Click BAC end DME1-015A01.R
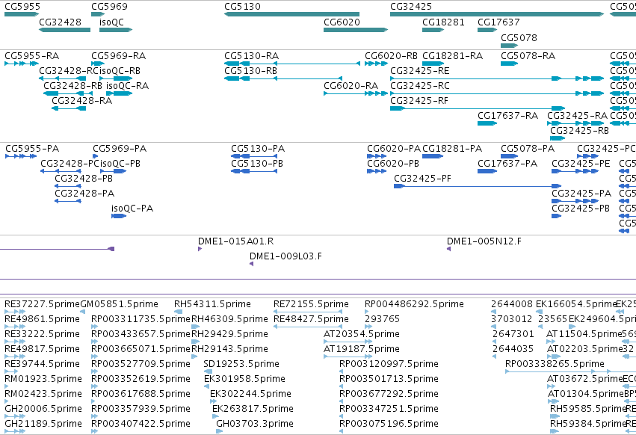Screen dimensions: 636x435 [x=235, y=241]
